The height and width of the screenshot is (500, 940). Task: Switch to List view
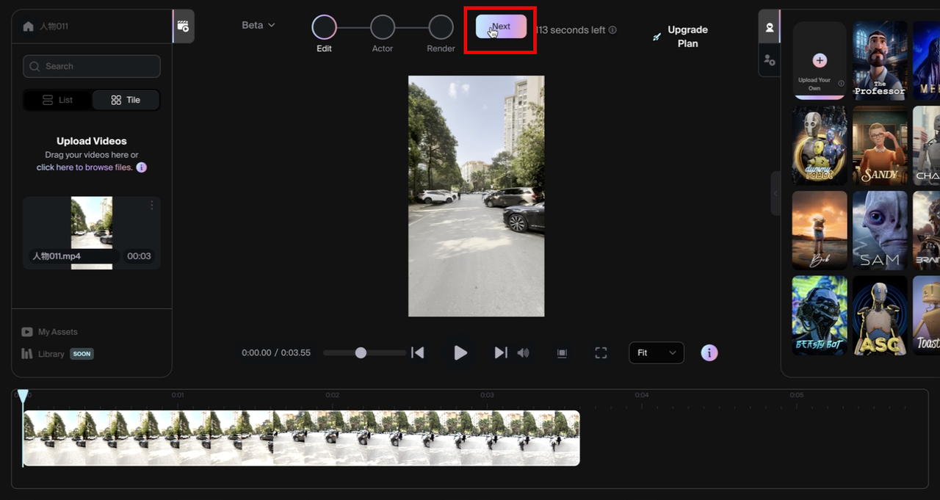point(57,100)
